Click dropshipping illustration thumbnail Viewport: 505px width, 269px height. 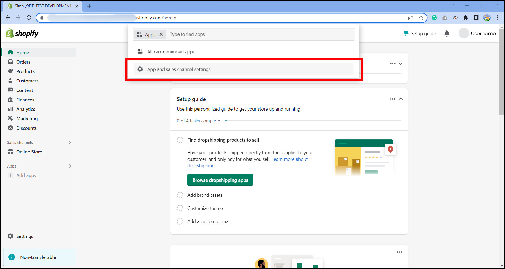tap(365, 157)
